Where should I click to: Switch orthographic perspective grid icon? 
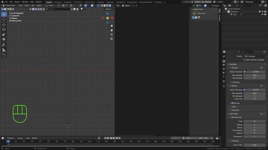tap(112, 39)
